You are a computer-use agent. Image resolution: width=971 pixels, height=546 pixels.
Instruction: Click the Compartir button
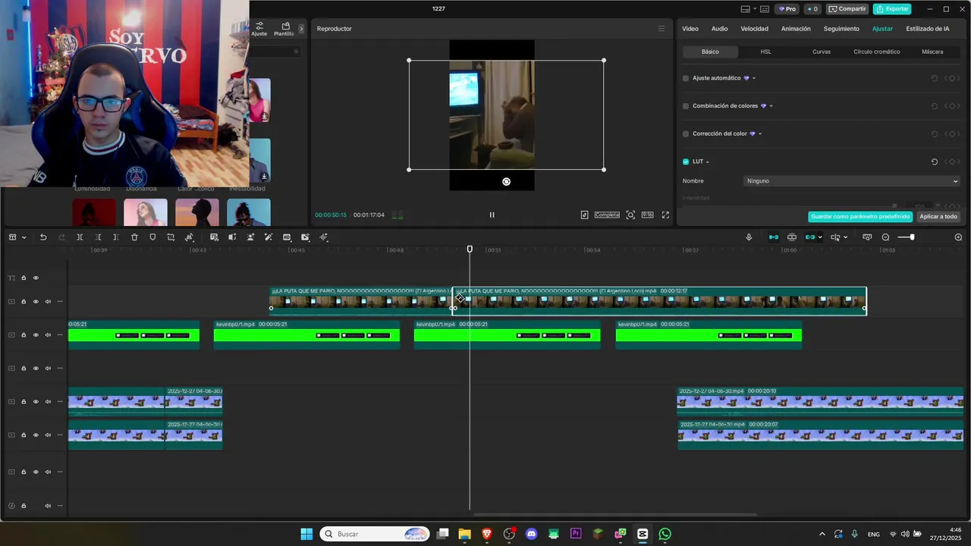pos(847,9)
